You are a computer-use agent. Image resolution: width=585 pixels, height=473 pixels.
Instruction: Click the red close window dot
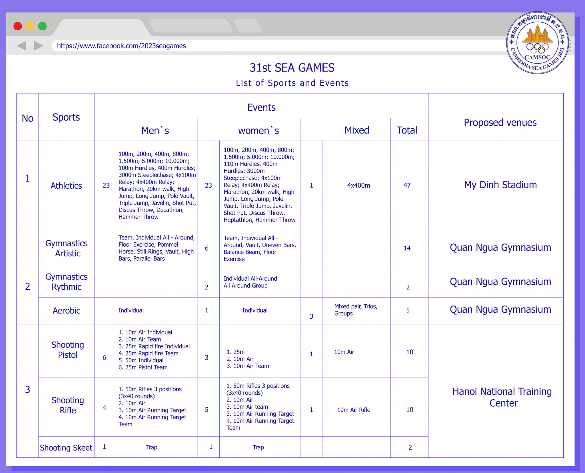18,26
